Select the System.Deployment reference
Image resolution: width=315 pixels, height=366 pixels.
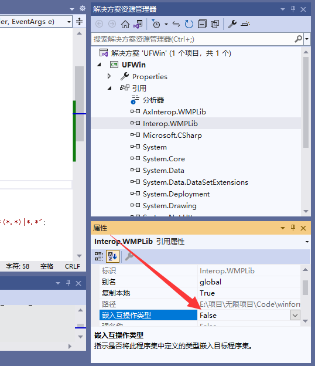point(176,194)
